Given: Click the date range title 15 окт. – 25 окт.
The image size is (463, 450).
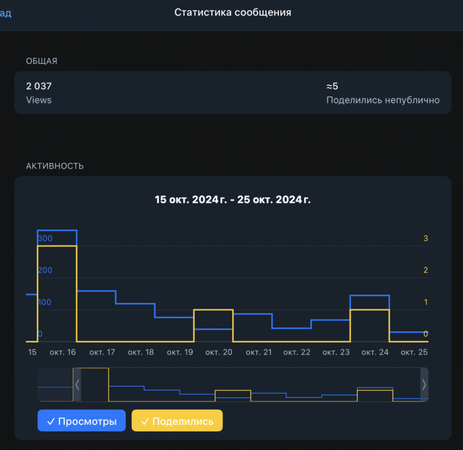Looking at the screenshot, I should point(233,199).
